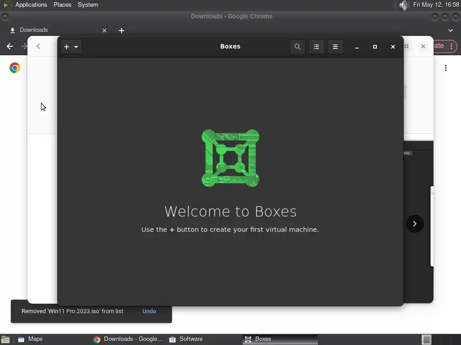Switch Boxes to list view
Screen dimensions: 461x345
click(316, 47)
